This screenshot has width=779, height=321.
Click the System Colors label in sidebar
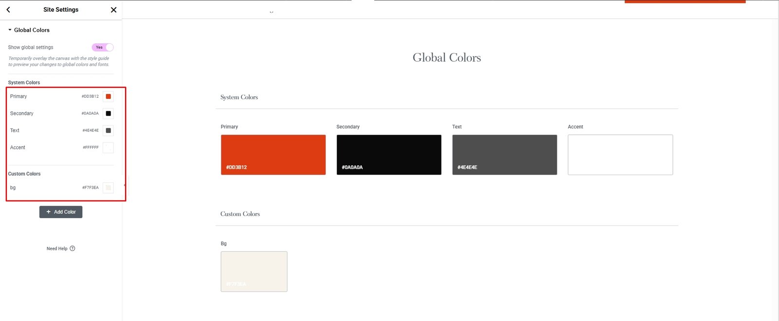(x=24, y=83)
